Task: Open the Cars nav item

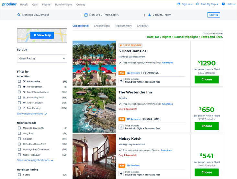Action: click(35, 5)
